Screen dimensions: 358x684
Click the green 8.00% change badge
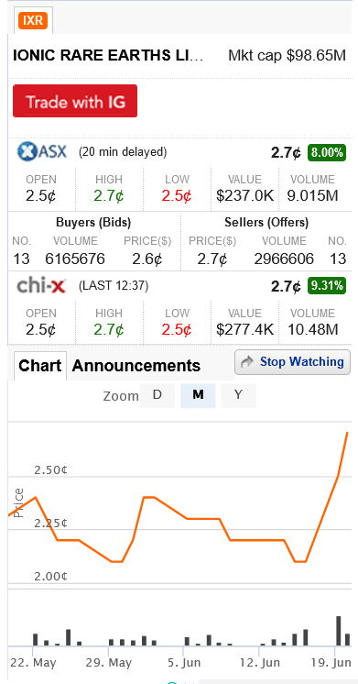click(327, 153)
